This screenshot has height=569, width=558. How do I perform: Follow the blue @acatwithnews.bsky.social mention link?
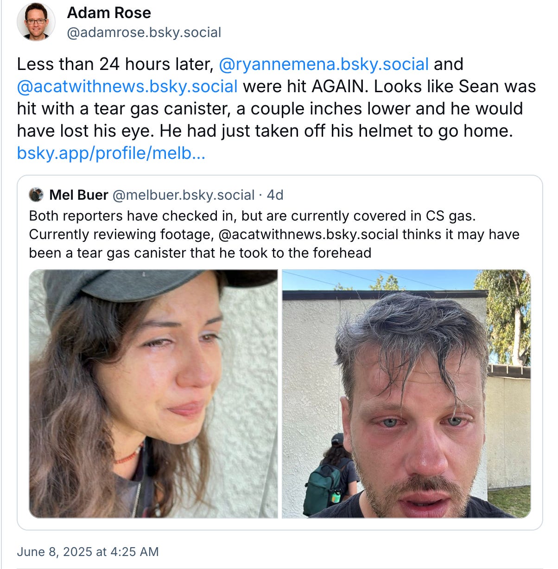pos(127,86)
